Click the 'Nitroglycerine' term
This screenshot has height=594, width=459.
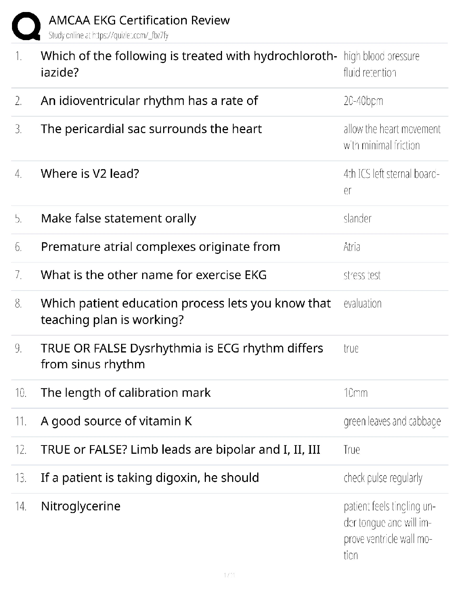(81, 506)
